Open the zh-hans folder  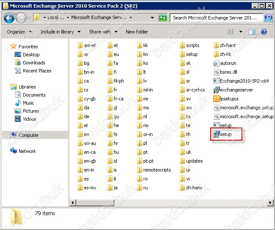191,188
